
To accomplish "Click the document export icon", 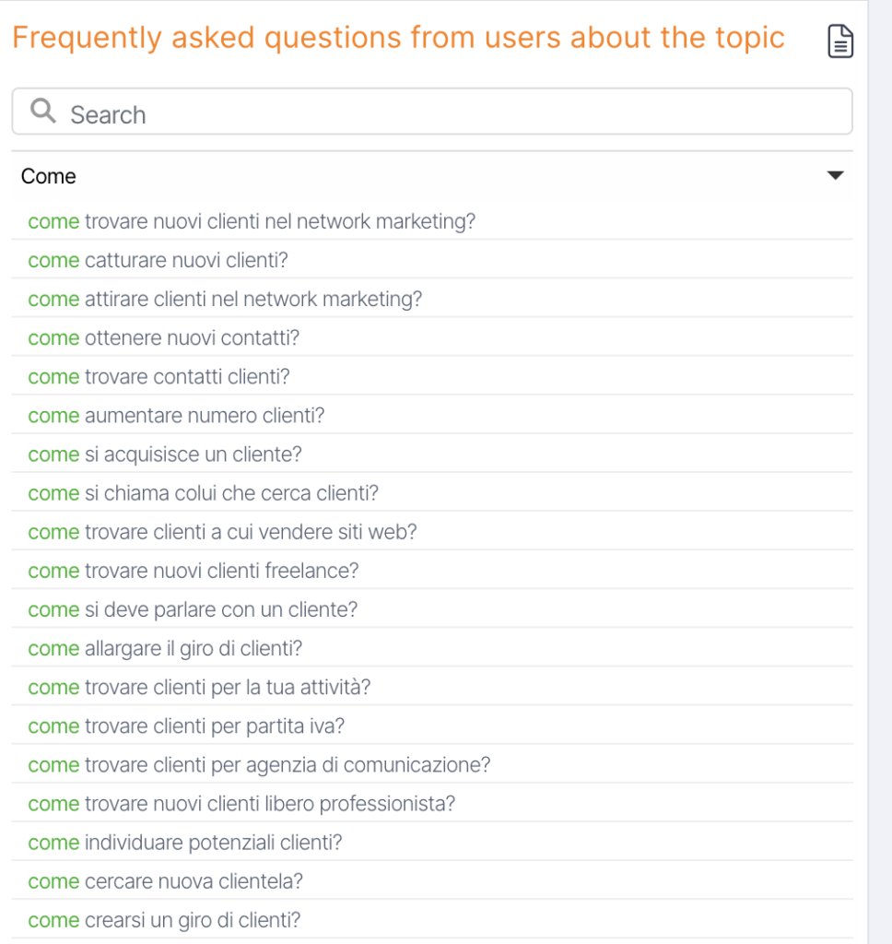I will [839, 41].
